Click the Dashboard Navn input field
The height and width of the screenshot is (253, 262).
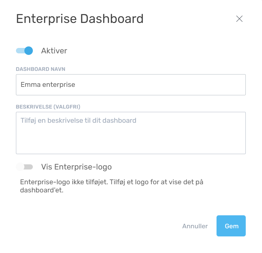pyautogui.click(x=131, y=85)
